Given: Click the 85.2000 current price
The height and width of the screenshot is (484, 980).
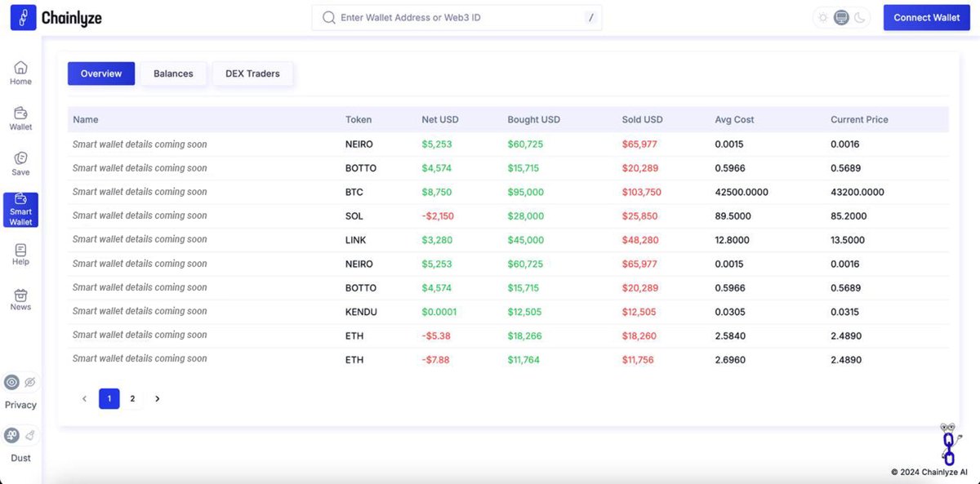Looking at the screenshot, I should pyautogui.click(x=849, y=216).
